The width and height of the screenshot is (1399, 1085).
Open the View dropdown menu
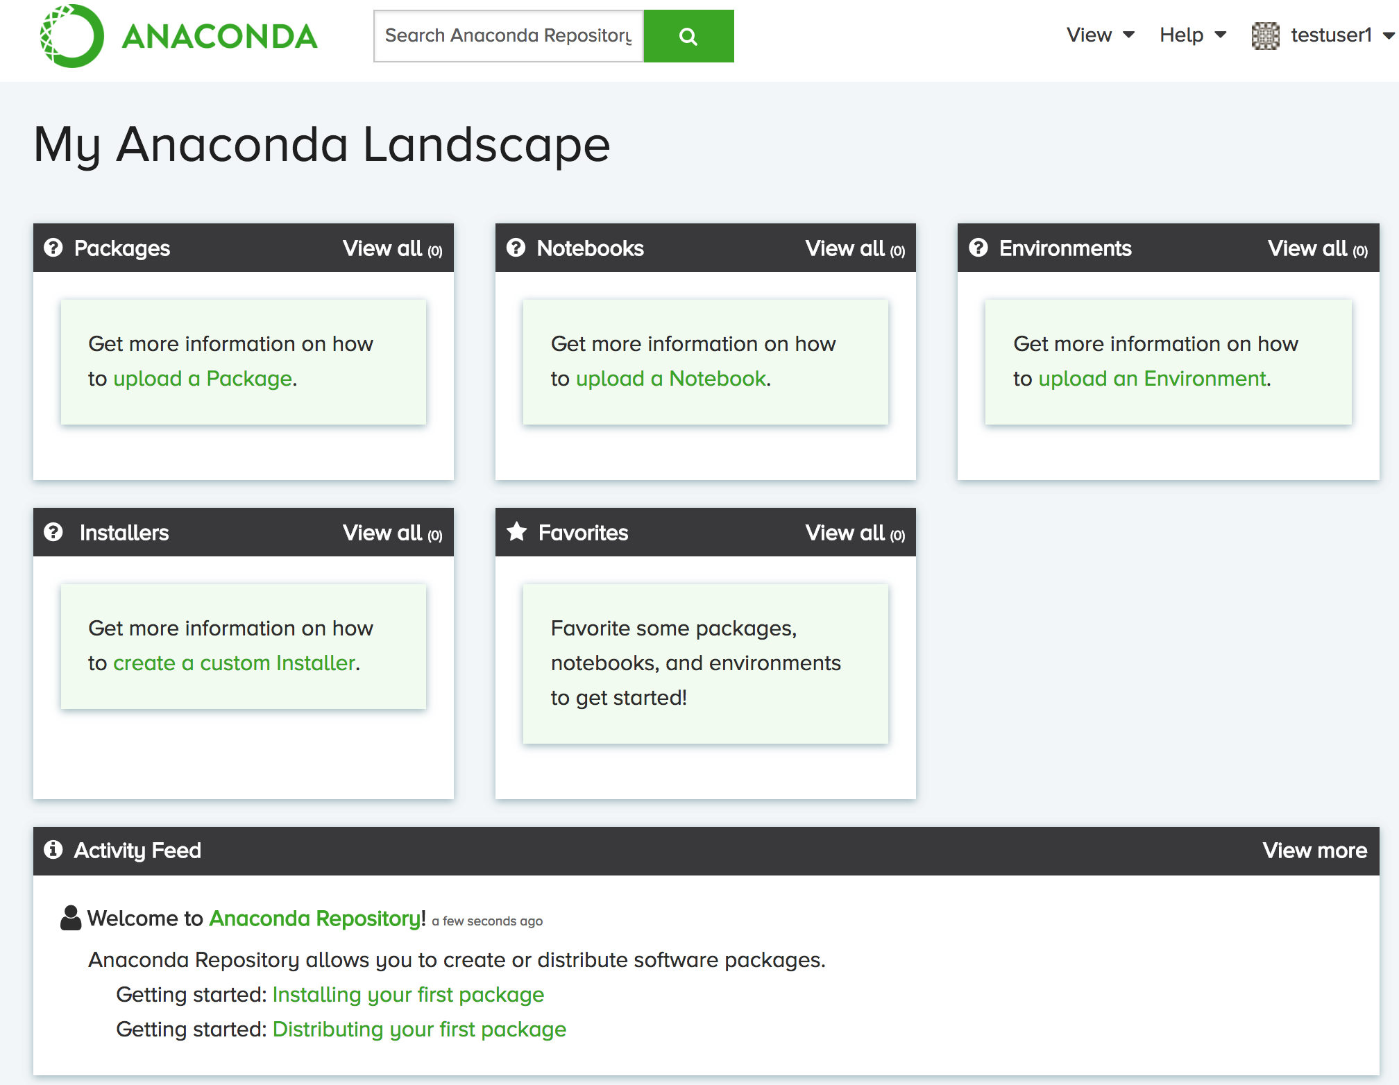[x=1100, y=35]
